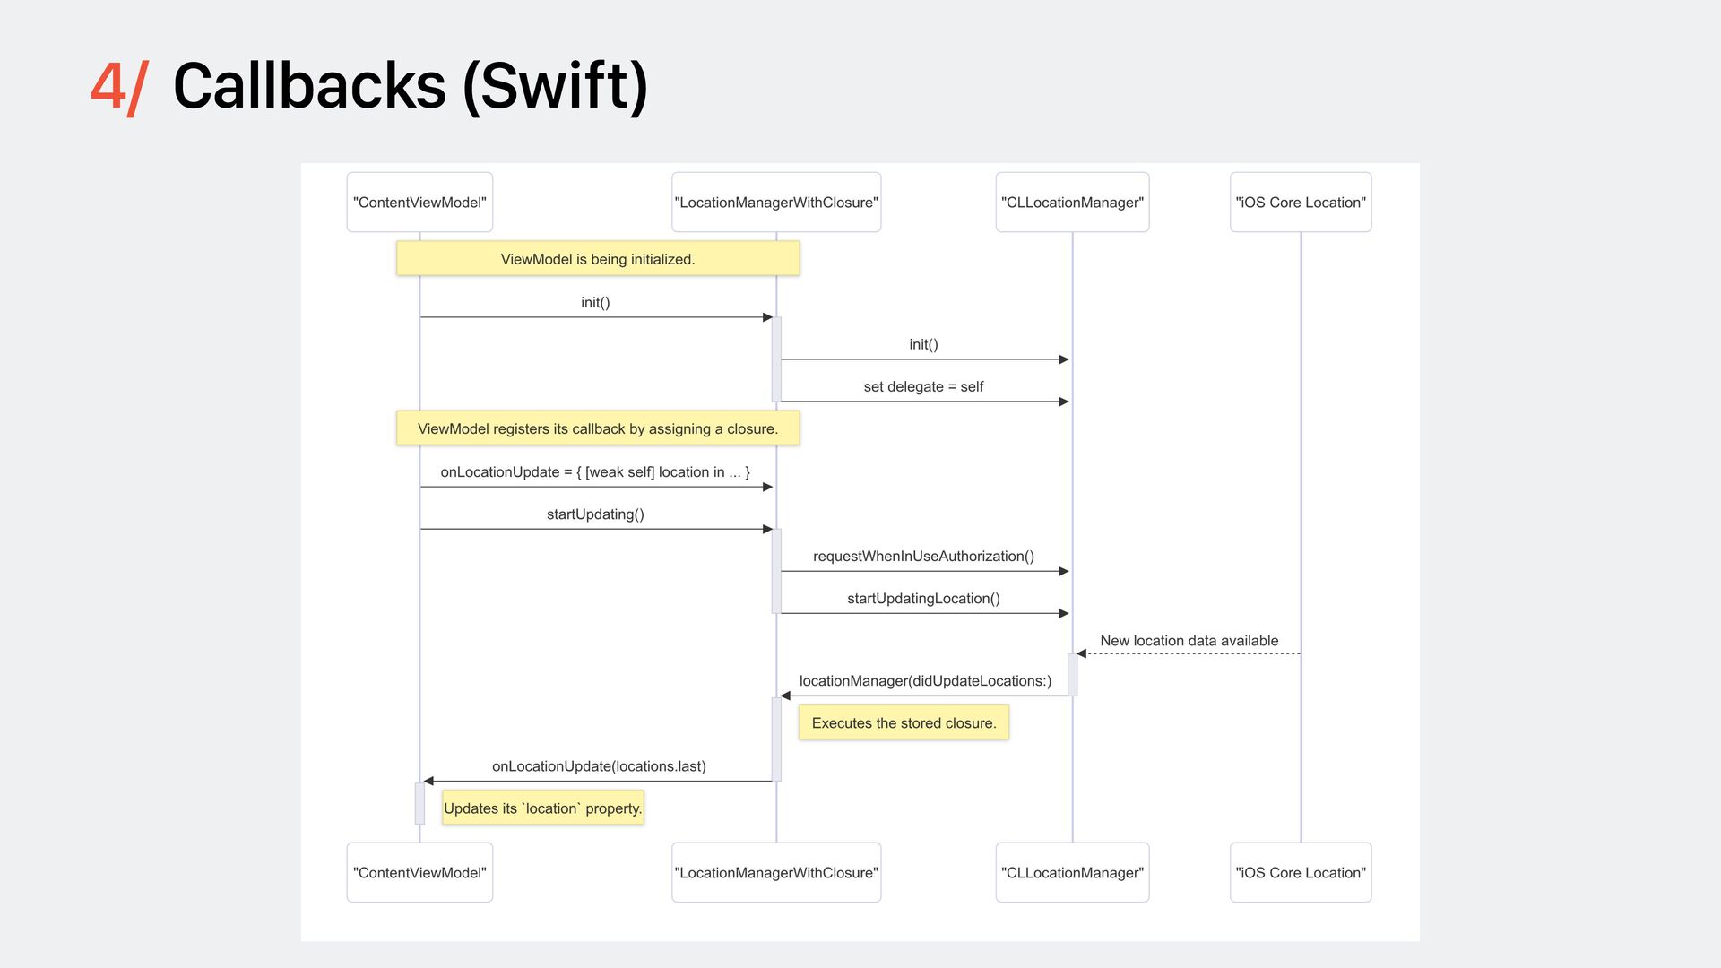
Task: Select the bottom iOS Core Location box
Action: [1301, 872]
